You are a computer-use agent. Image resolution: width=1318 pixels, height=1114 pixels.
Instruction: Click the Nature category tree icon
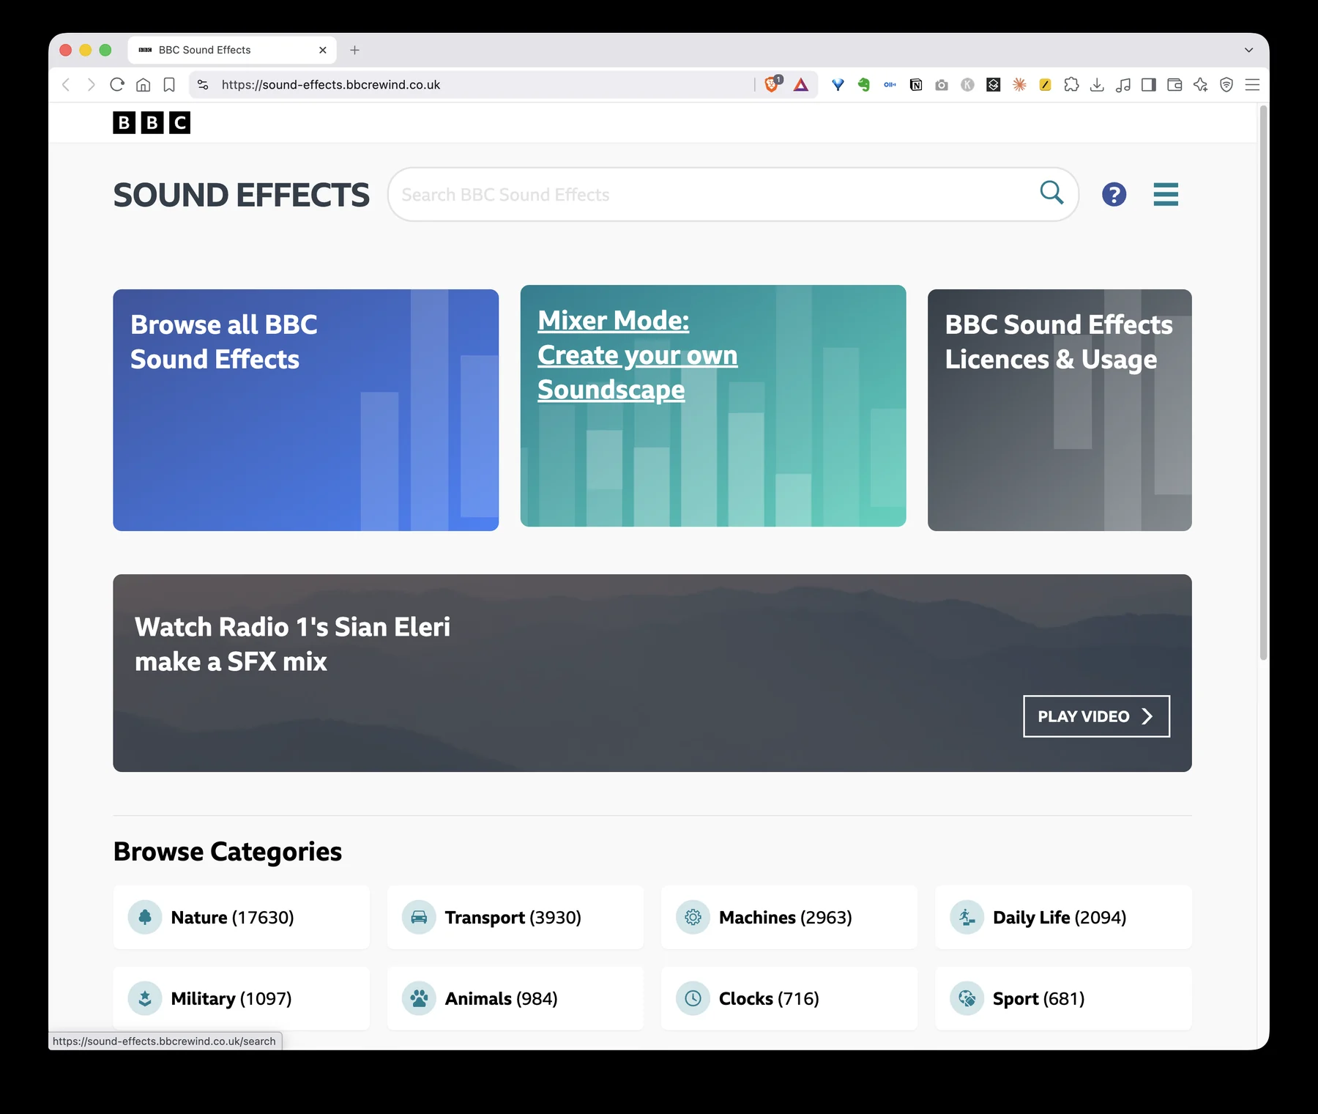pyautogui.click(x=145, y=917)
